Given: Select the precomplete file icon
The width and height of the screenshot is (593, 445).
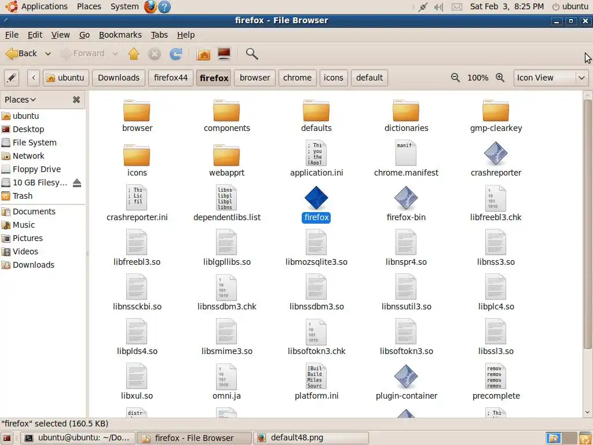Looking at the screenshot, I should pos(496,377).
